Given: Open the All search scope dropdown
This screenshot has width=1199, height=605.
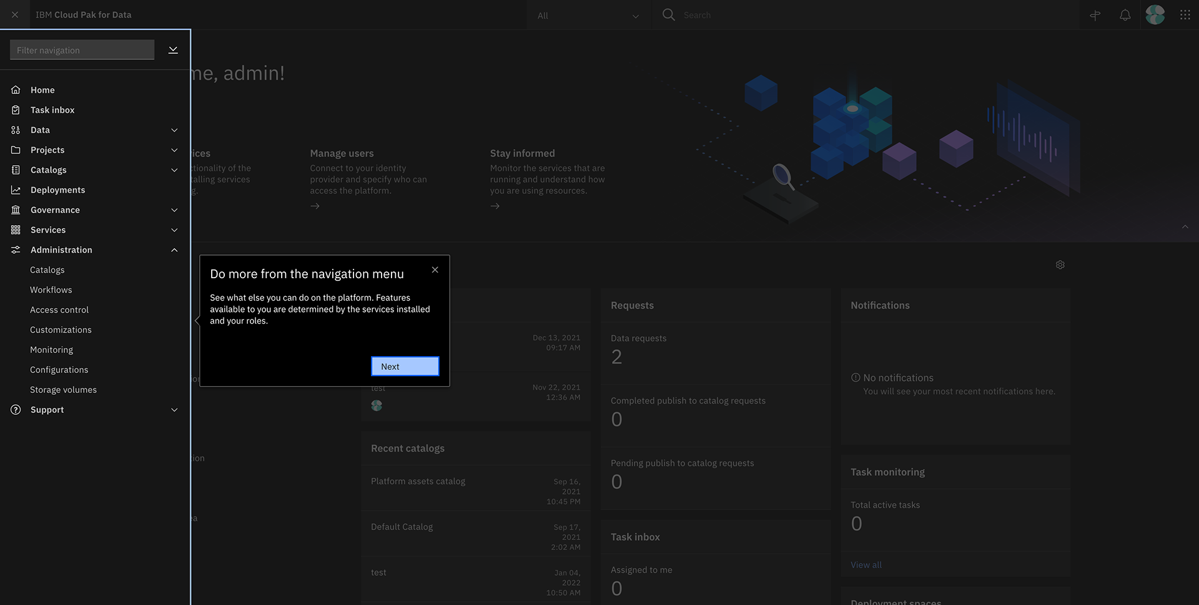Looking at the screenshot, I should pyautogui.click(x=588, y=15).
